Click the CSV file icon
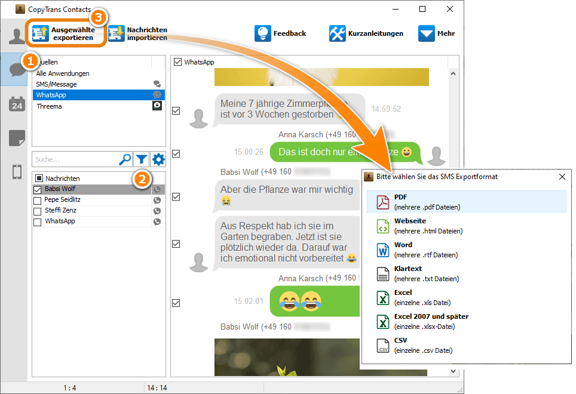576x394 pixels. coord(383,346)
